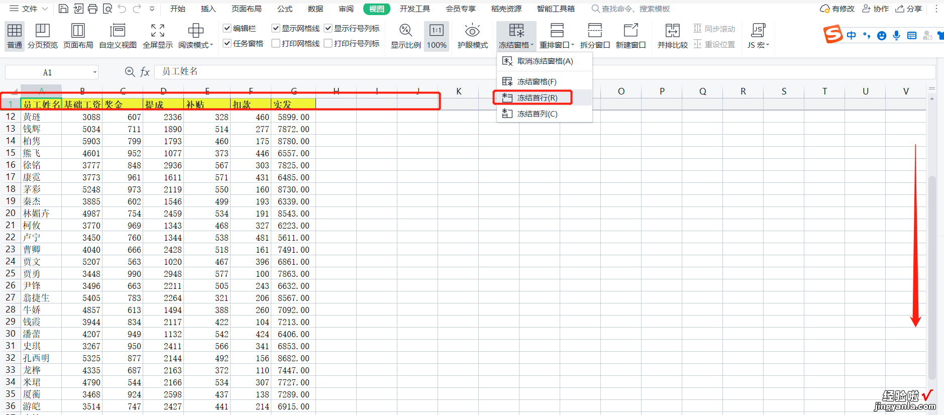
Task: Choose Freeze Top Row (冻结首行)
Action: [545, 97]
